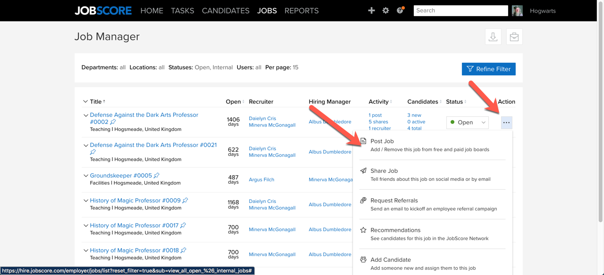
Task: Go to the Candidates nav tab
Action: tap(226, 10)
